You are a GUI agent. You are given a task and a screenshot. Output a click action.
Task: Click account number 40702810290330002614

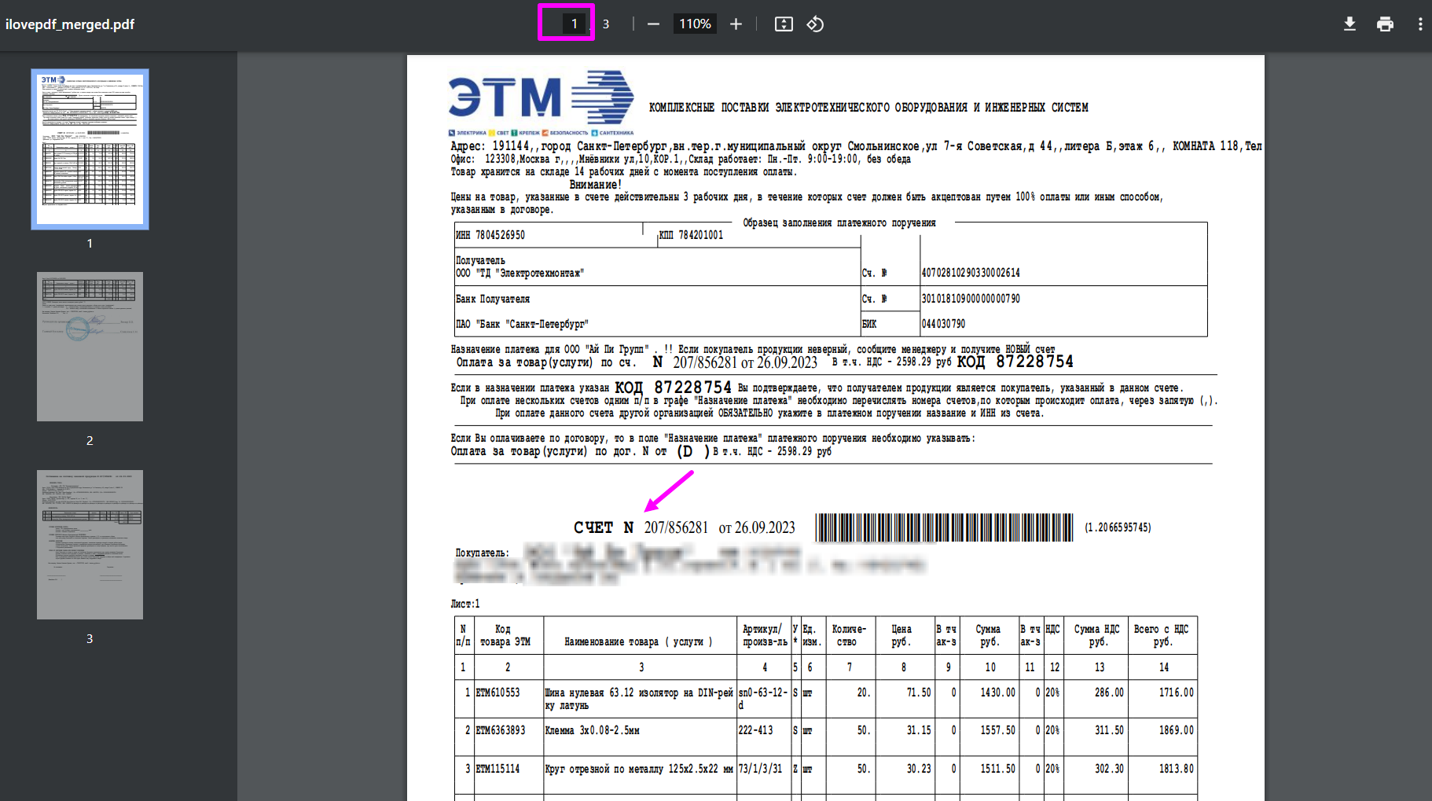[x=971, y=273]
